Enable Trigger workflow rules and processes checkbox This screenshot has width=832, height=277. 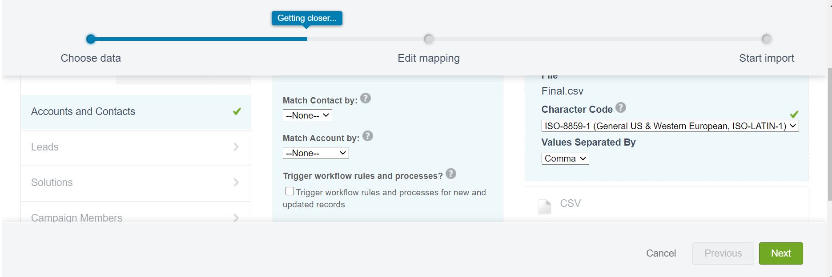[x=289, y=191]
